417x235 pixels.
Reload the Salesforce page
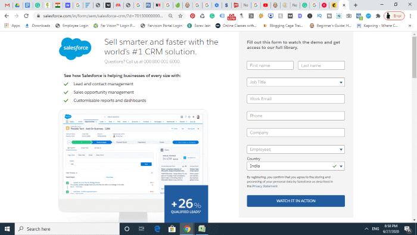[26, 16]
